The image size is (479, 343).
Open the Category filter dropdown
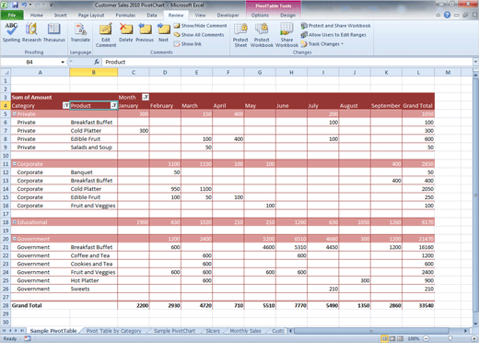pyautogui.click(x=65, y=105)
